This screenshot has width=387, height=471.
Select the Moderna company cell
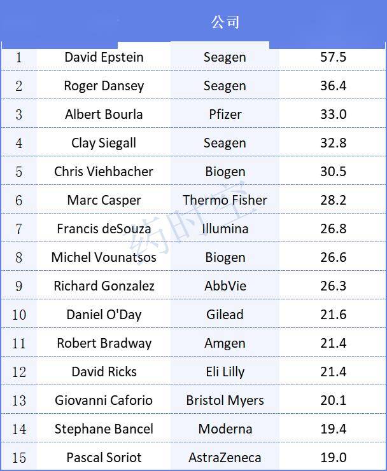pos(225,429)
